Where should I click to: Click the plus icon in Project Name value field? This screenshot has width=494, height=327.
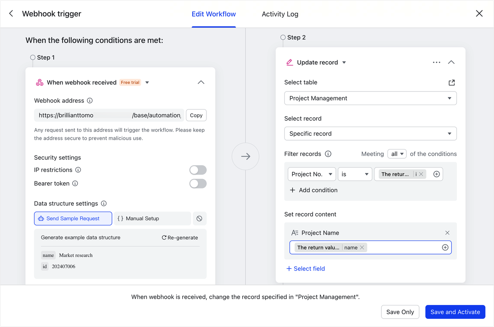(445, 247)
